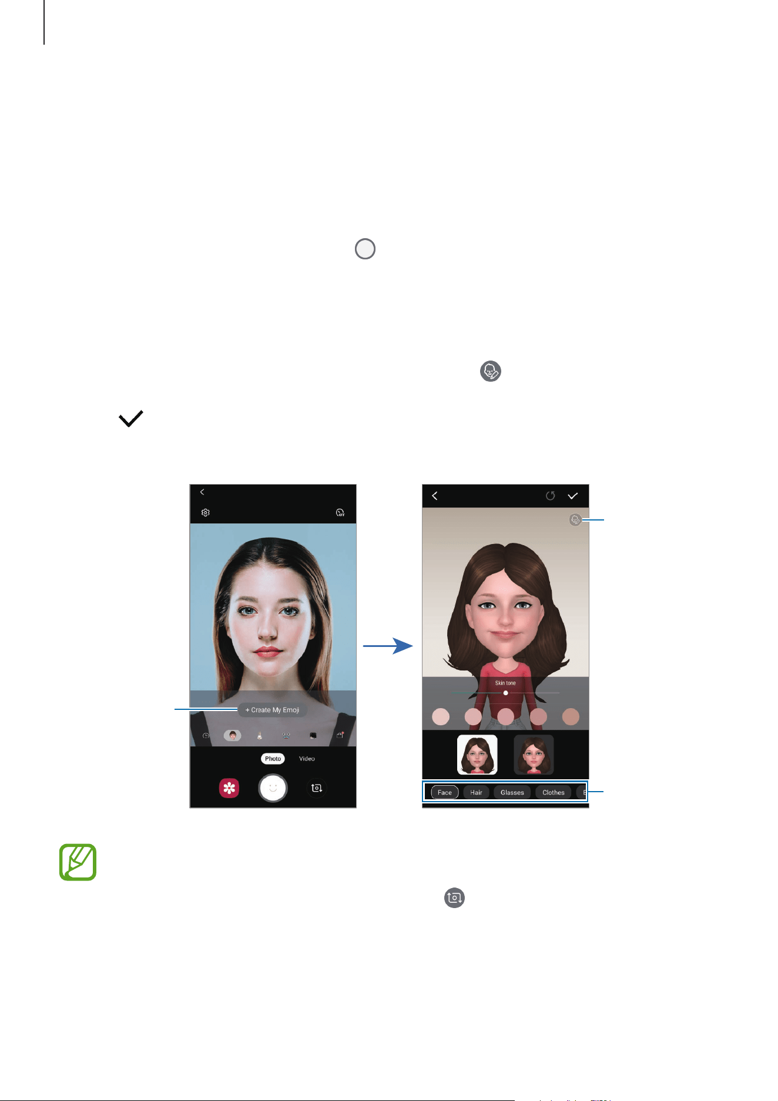
Task: Pick the first lightest skin swatch
Action: pos(441,717)
